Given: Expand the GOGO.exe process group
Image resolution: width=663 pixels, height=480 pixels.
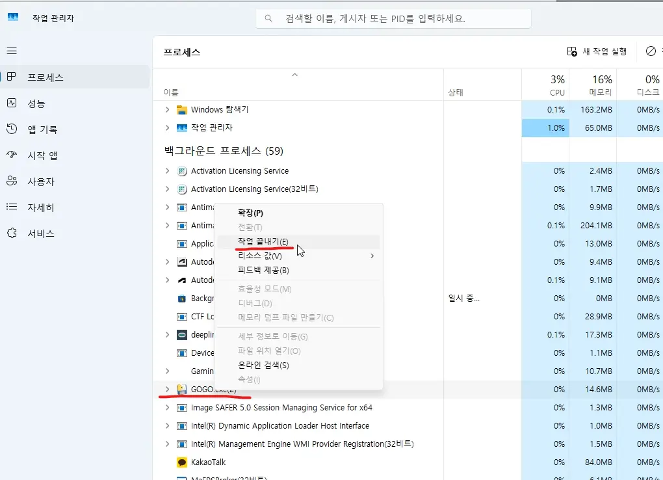Looking at the screenshot, I should [x=167, y=390].
